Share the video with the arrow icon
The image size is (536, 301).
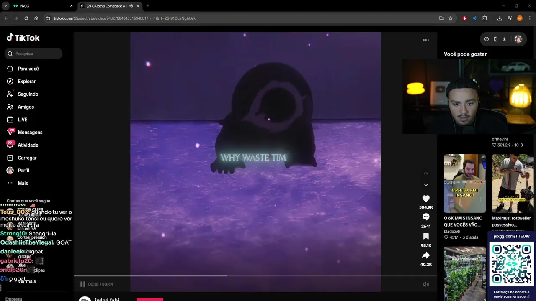pos(426,255)
